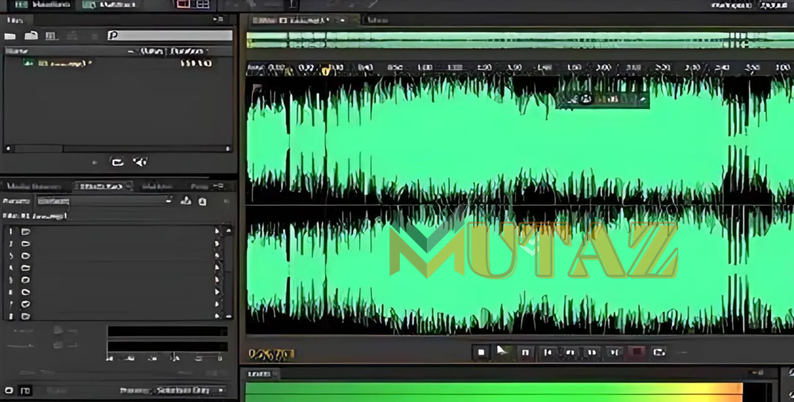Click the list icon beside the rack power button
The width and height of the screenshot is (794, 402).
coord(25,391)
